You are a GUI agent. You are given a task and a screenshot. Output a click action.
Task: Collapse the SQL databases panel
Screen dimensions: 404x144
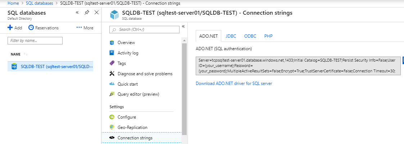click(x=77, y=12)
